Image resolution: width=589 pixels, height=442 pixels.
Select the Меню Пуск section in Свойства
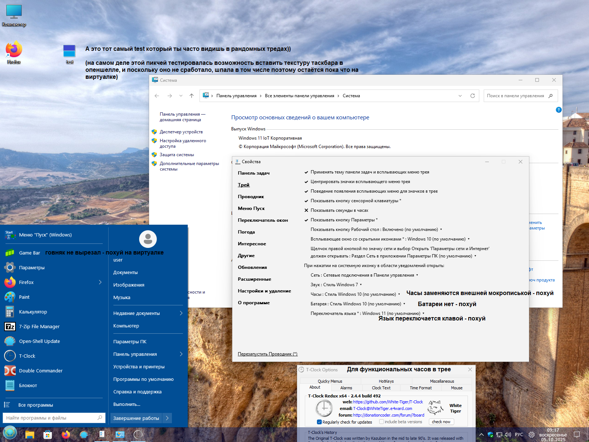click(251, 208)
